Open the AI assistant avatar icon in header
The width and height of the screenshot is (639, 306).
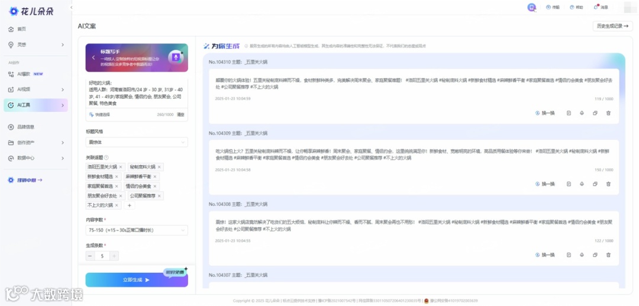(531, 7)
